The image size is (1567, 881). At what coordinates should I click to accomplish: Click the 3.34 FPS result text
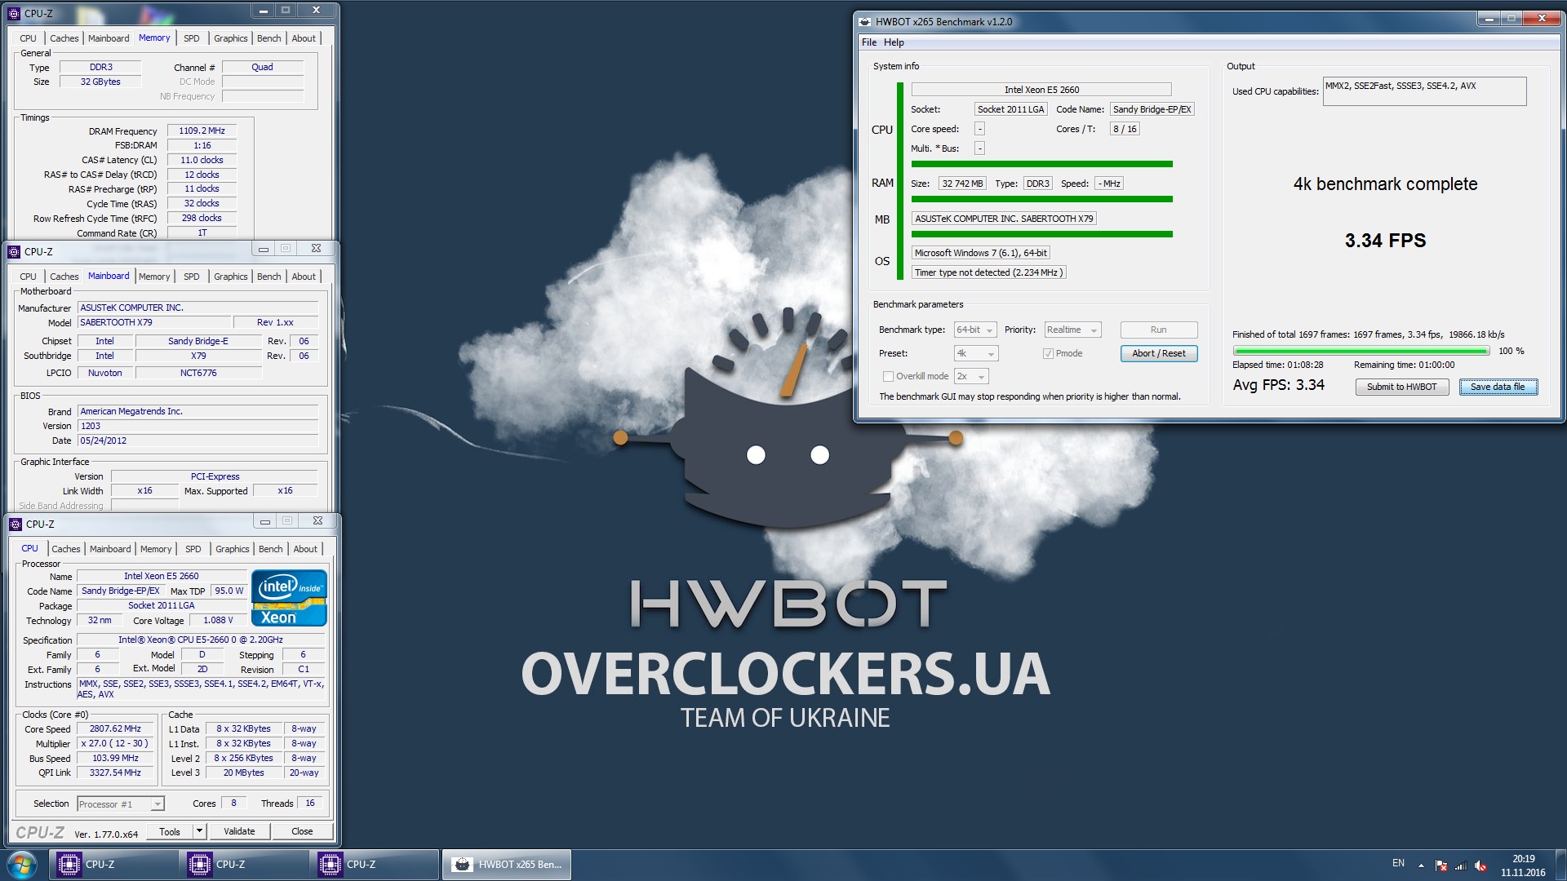[x=1385, y=241]
